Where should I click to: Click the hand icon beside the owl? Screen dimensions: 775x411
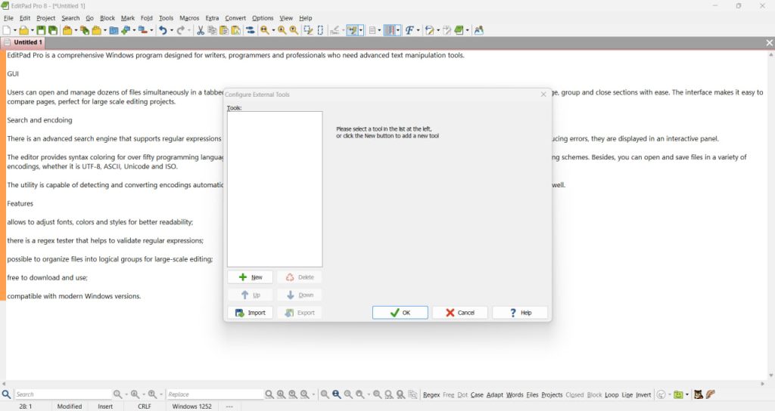(710, 394)
